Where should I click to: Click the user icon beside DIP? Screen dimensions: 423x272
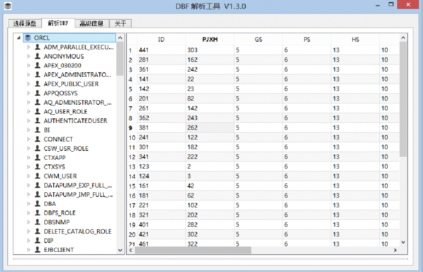[x=38, y=240]
